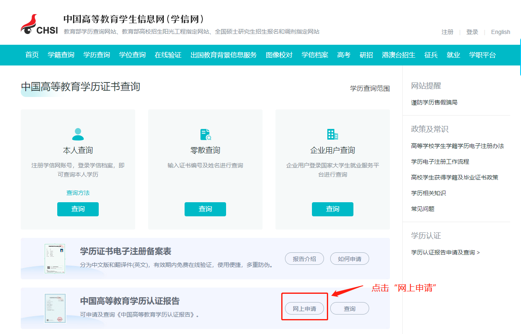Click the person icon above 本人查询
Screen dimensions: 521x334
click(x=78, y=133)
